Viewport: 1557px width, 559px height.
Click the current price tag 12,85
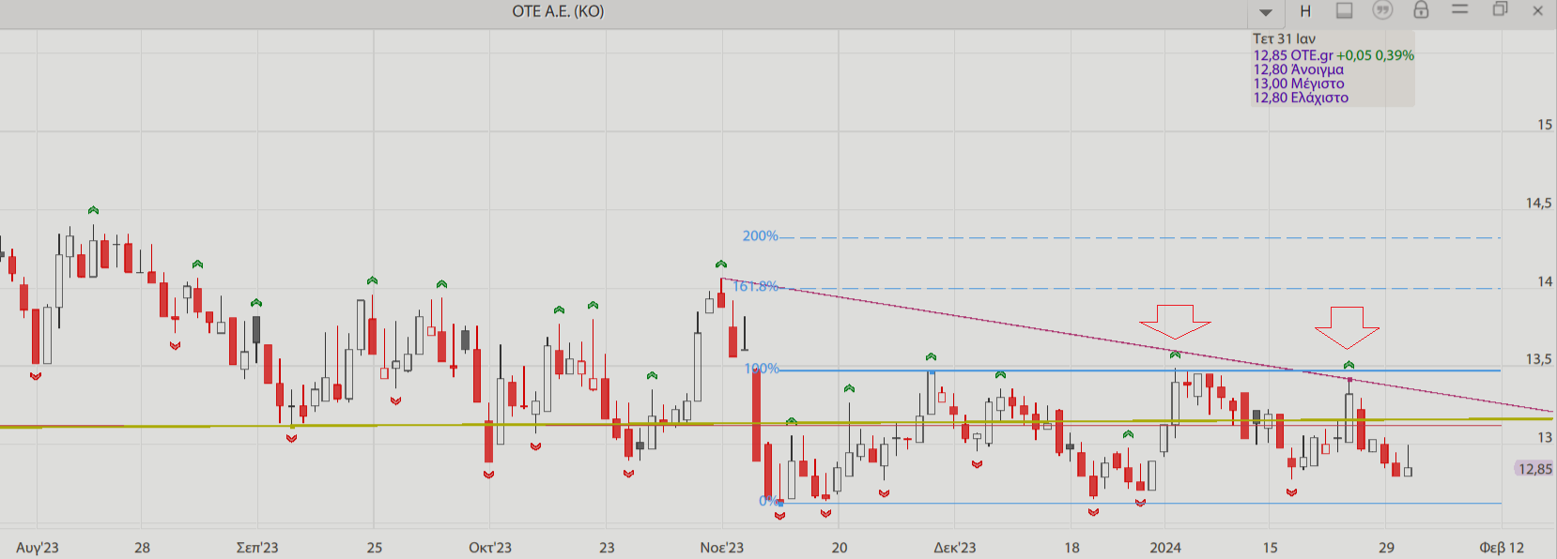coord(1535,469)
